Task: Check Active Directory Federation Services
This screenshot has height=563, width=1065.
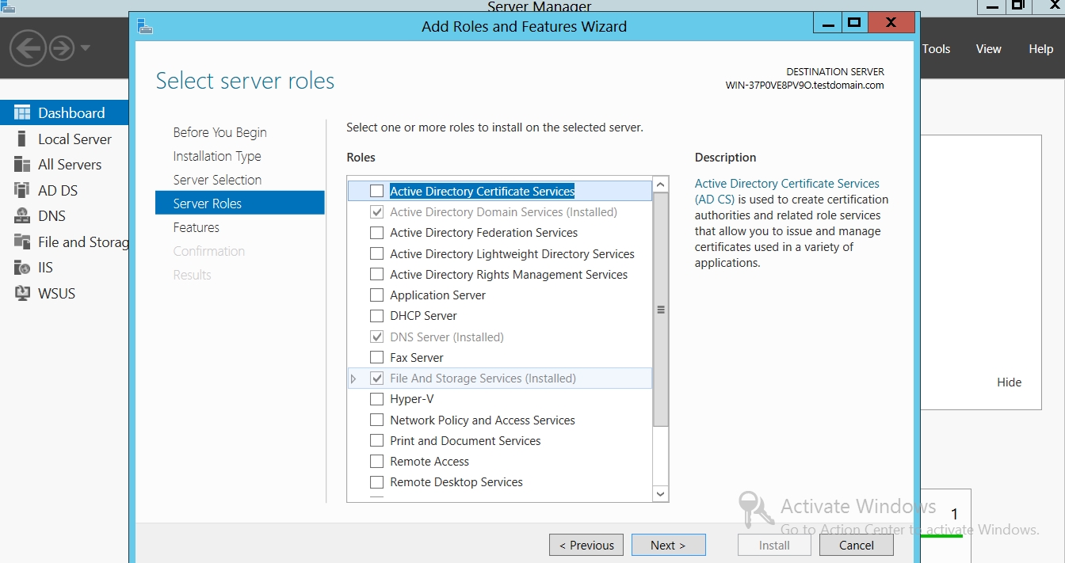Action: 376,233
